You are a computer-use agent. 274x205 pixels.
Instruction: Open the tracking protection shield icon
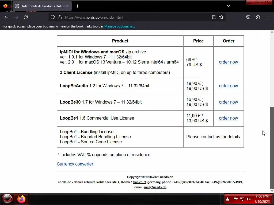coord(53,17)
